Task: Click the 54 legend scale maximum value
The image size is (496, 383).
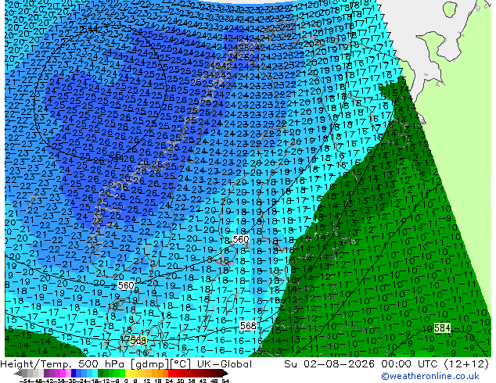Action: pos(225,381)
